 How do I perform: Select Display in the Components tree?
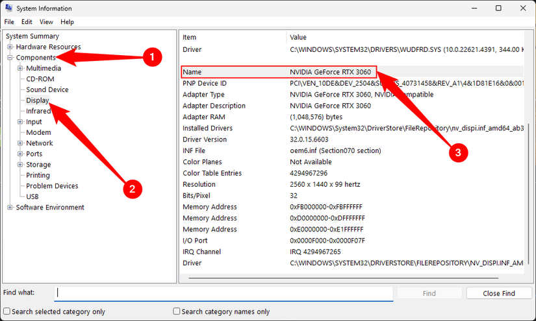(x=37, y=101)
